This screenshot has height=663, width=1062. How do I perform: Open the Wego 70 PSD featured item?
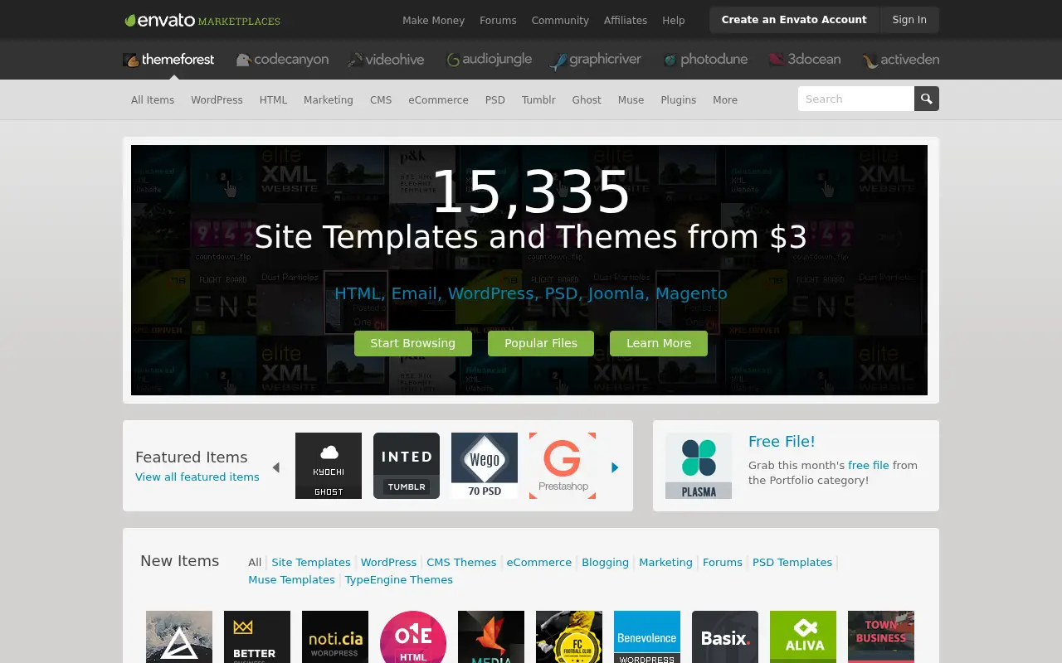click(485, 466)
